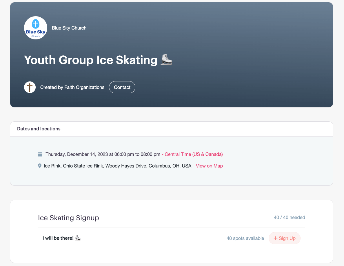Click the 40 / 40 needed counter
This screenshot has width=344, height=266.
click(x=289, y=217)
